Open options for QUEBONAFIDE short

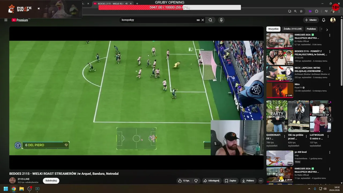[285, 136]
